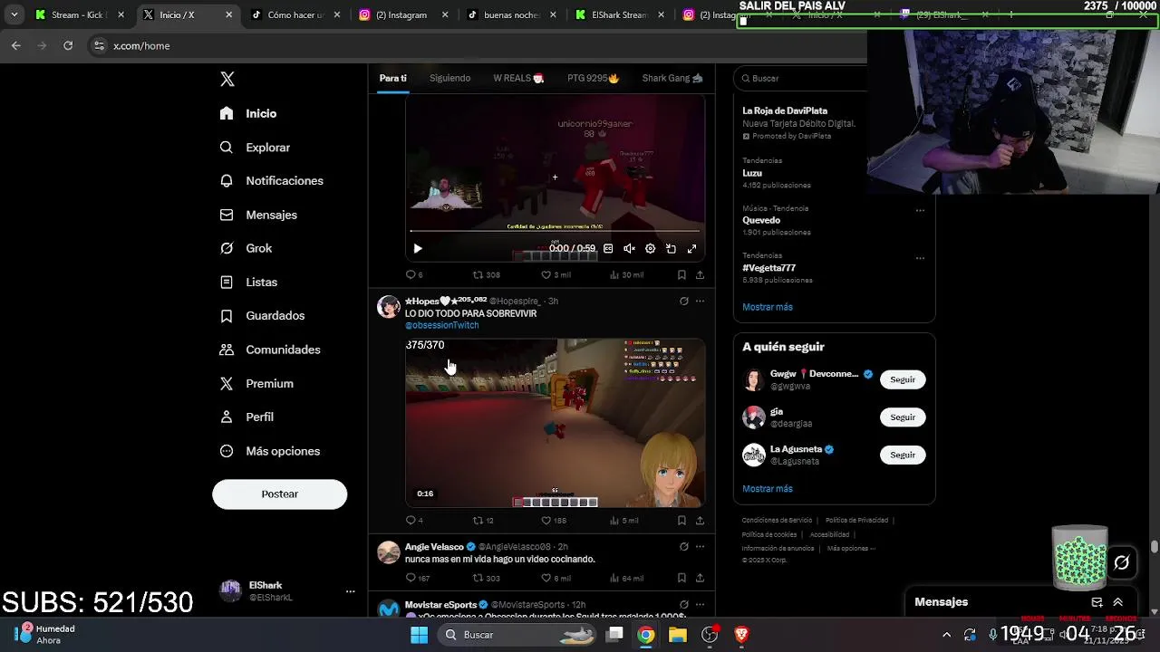Bookmark Angie Velasco's post

681,578
